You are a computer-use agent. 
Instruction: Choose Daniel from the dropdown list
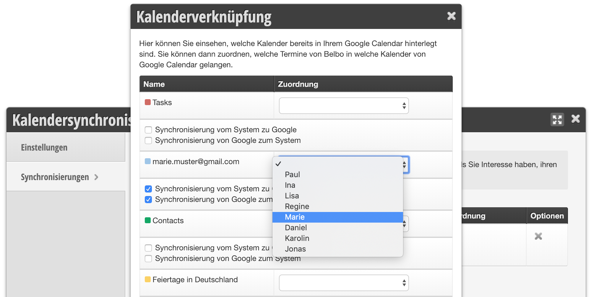pos(296,228)
